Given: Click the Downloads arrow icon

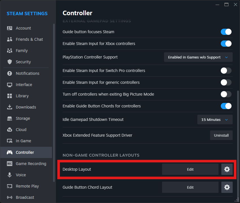Looking at the screenshot, I should click(x=10, y=107).
